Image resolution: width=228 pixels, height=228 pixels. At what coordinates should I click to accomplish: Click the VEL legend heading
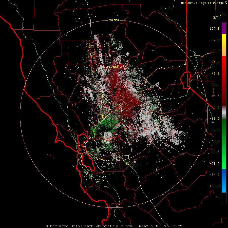tap(223, 15)
